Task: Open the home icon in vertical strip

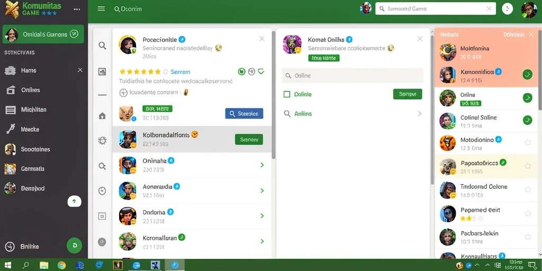Action: tap(102, 116)
